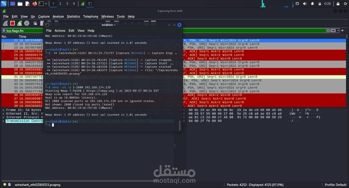Expand the Internet Protocol tree item

(x=3, y=117)
